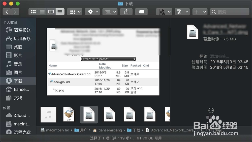Click the 更多 ellipsis button
252x142 pixels.
tap(211, 110)
